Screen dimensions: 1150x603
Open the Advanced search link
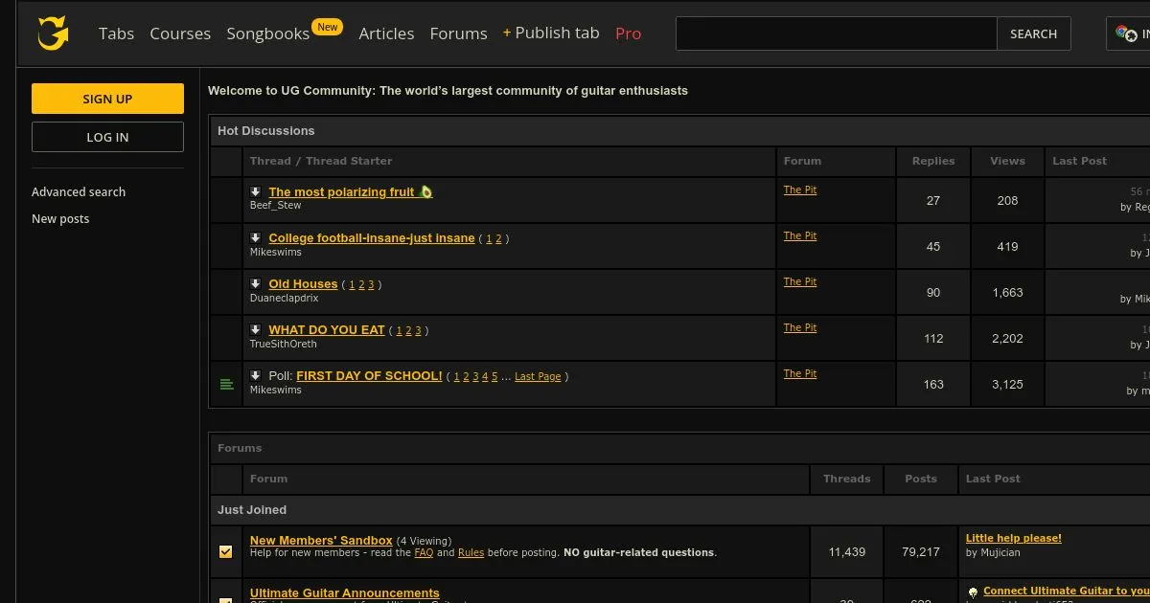pyautogui.click(x=79, y=191)
